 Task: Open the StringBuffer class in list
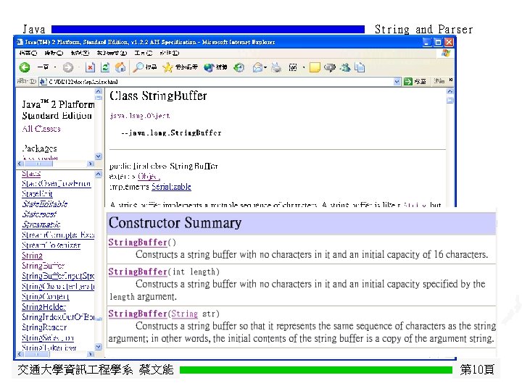43,266
